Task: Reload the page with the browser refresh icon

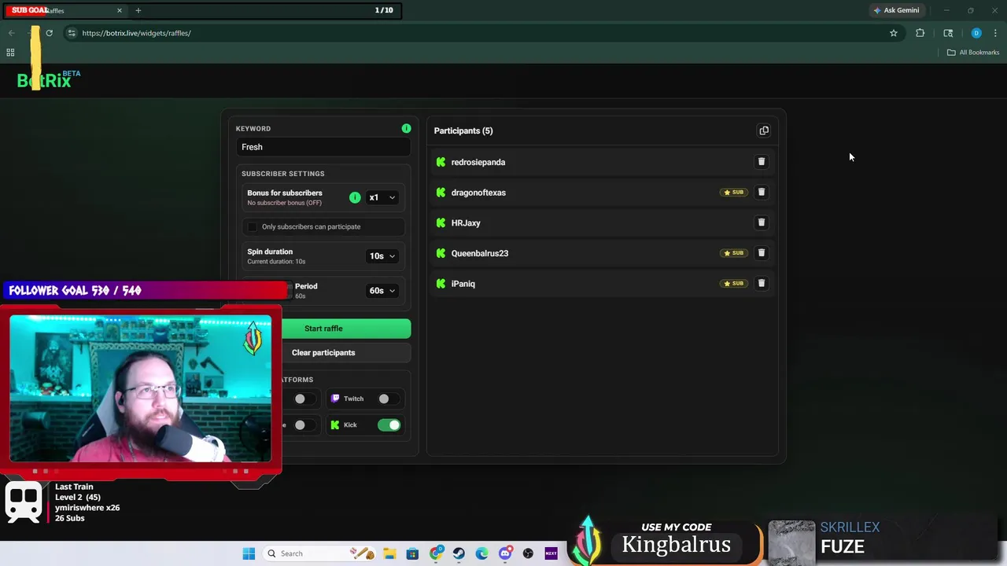Action: click(x=49, y=33)
